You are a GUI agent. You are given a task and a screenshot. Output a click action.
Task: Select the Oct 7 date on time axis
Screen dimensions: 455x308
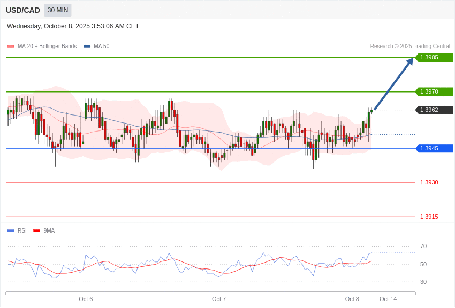(219, 299)
